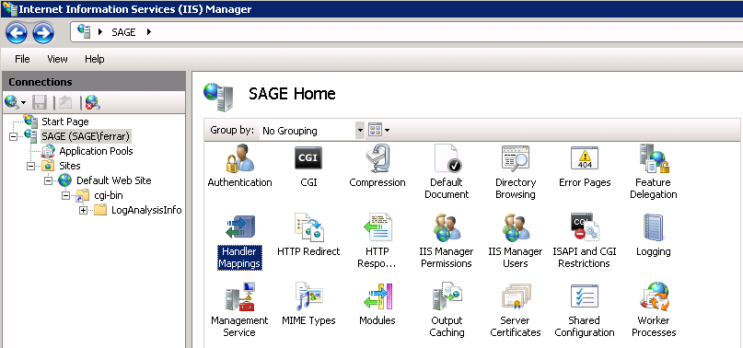The image size is (743, 348).
Task: Open the Modules feature icon
Action: 377,297
